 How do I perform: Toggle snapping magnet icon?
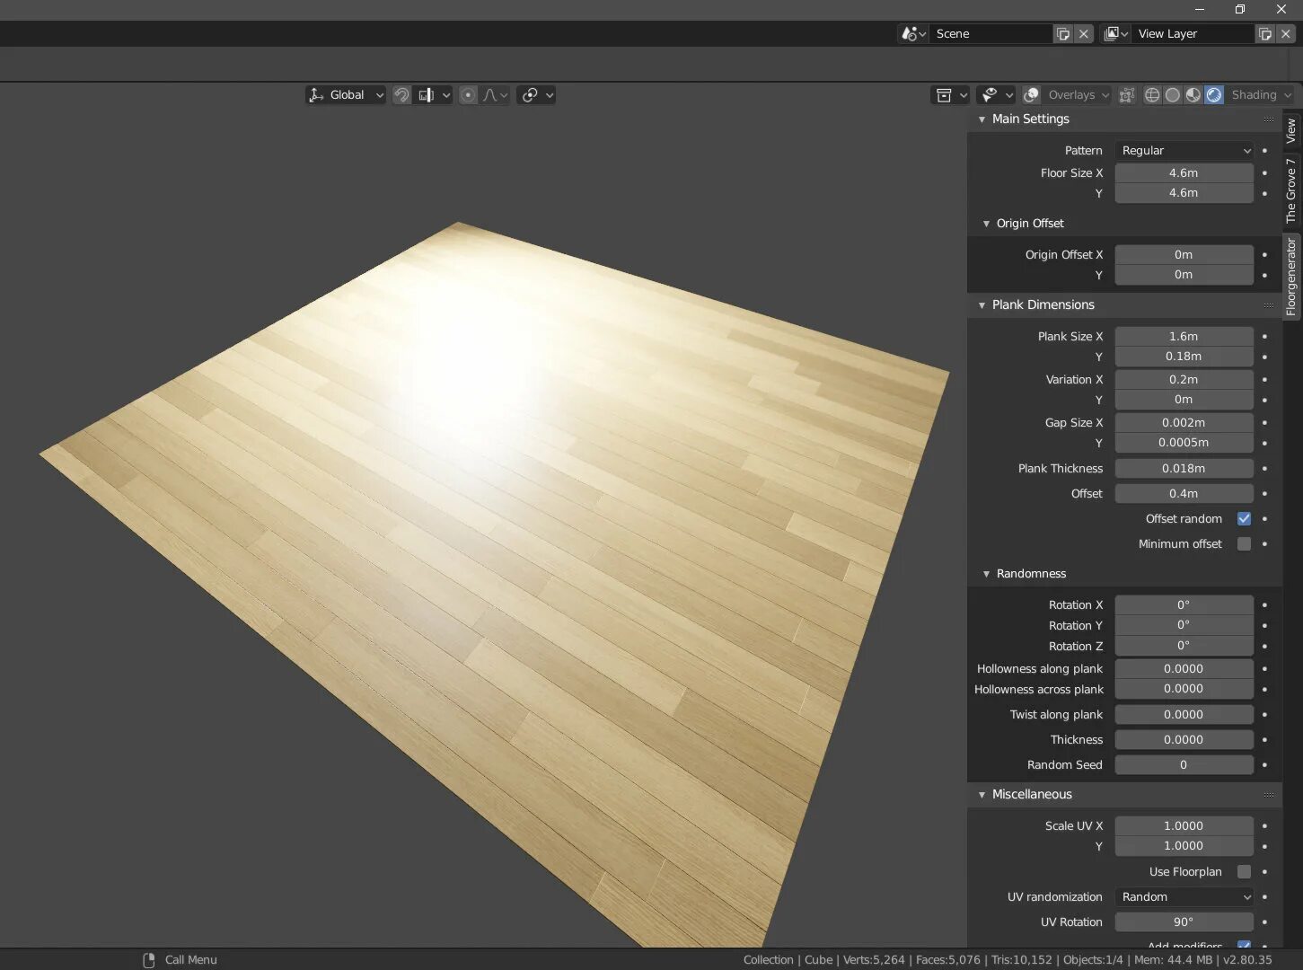[402, 94]
